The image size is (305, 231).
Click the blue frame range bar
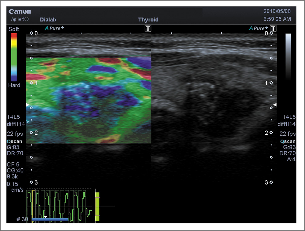click(50, 219)
